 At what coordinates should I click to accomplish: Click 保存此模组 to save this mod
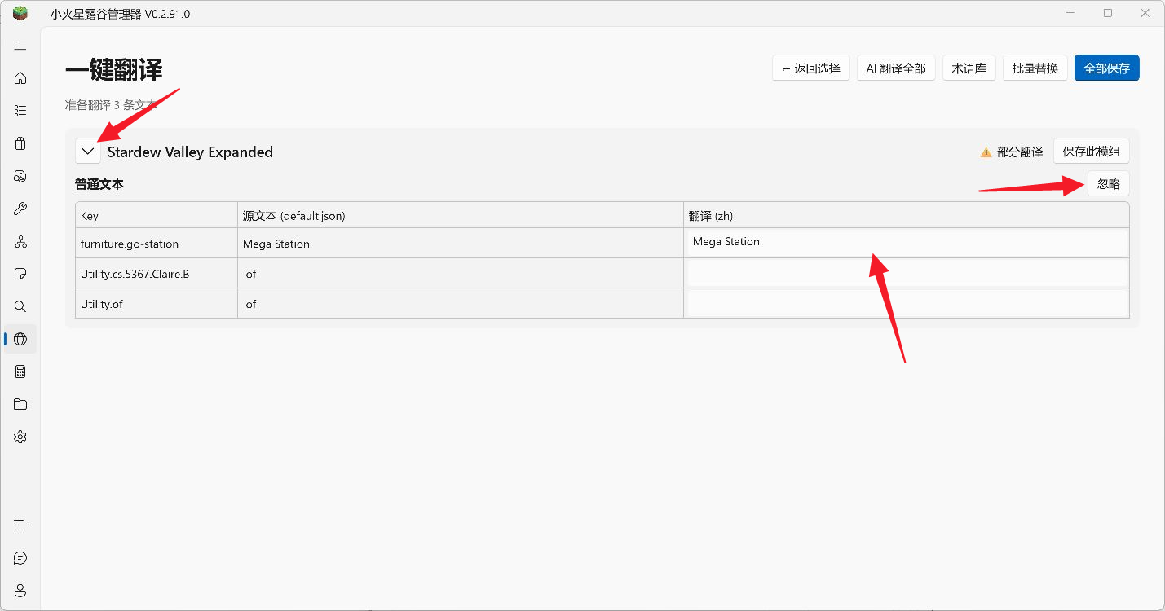point(1092,152)
